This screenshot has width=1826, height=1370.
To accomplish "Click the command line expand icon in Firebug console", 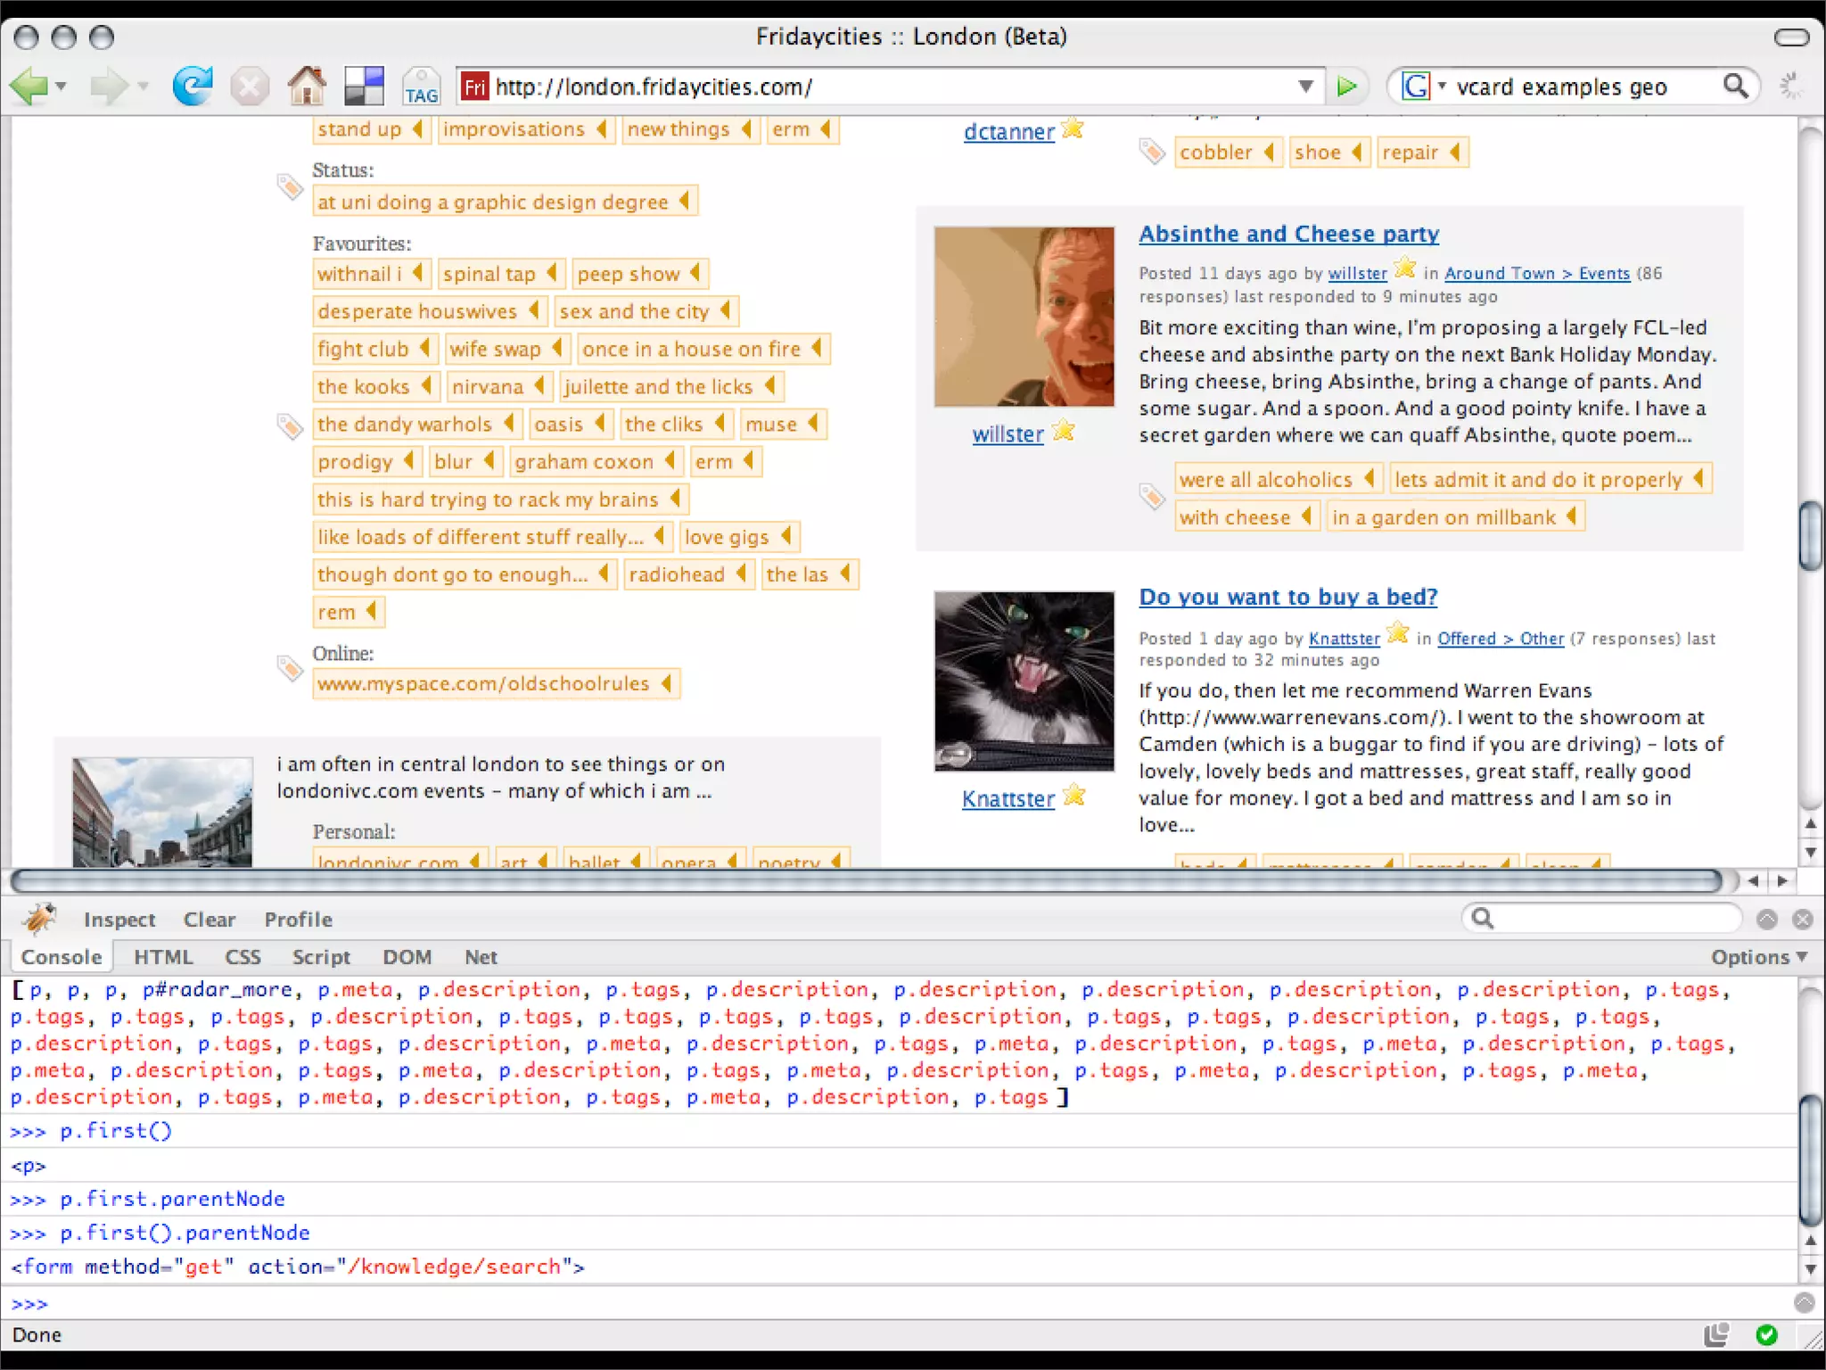I will tap(1804, 1303).
